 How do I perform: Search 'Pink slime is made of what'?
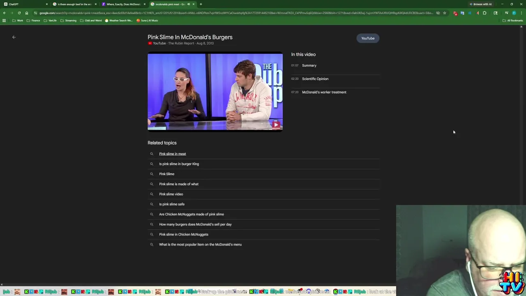(178, 184)
